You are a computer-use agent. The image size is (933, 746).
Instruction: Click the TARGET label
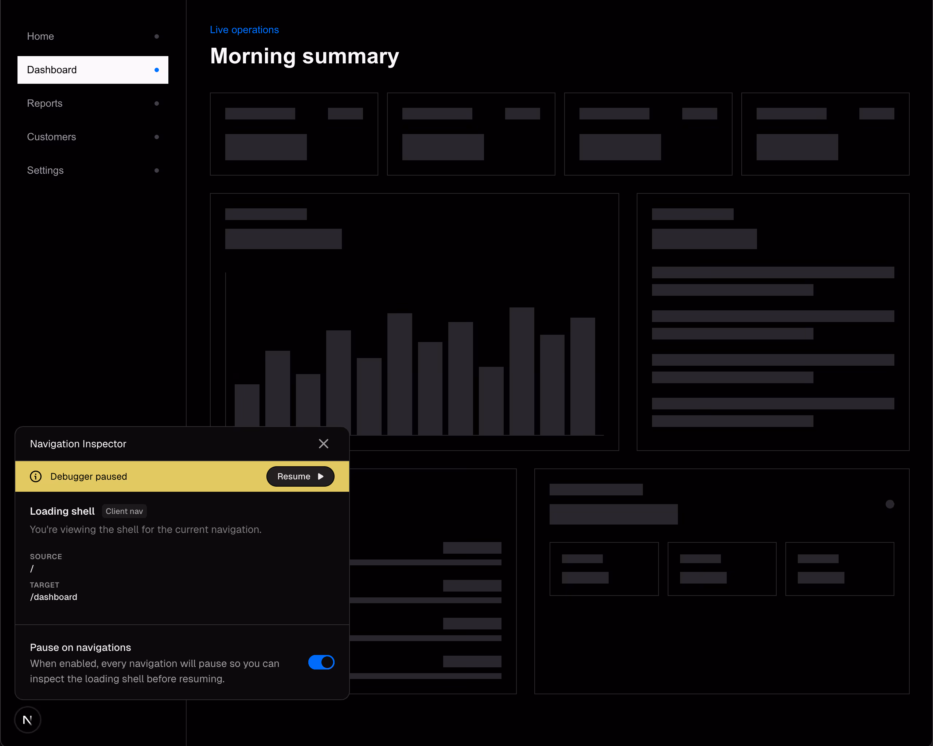(44, 585)
